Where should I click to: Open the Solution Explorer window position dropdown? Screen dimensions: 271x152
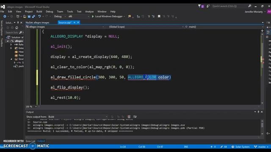(14, 22)
